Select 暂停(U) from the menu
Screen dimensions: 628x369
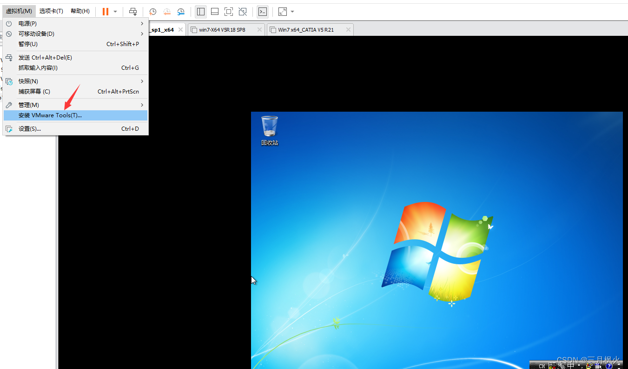(75, 44)
